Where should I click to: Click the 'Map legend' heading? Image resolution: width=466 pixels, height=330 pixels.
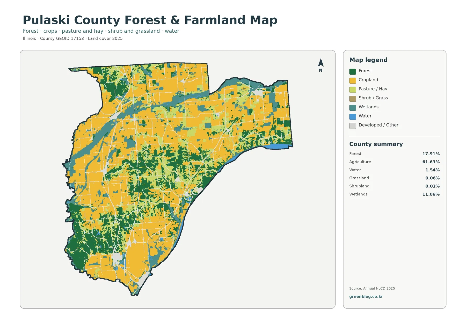(x=368, y=60)
